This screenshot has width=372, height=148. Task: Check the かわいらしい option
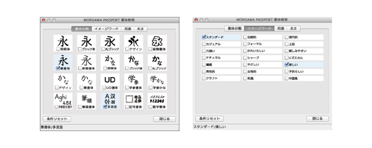pos(245,51)
